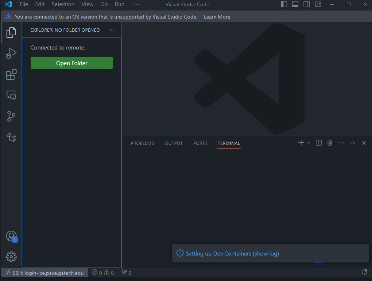
Task: Open the Run and Debug view
Action: tap(11, 54)
